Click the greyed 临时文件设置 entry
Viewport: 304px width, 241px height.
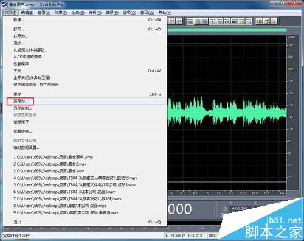85,141
